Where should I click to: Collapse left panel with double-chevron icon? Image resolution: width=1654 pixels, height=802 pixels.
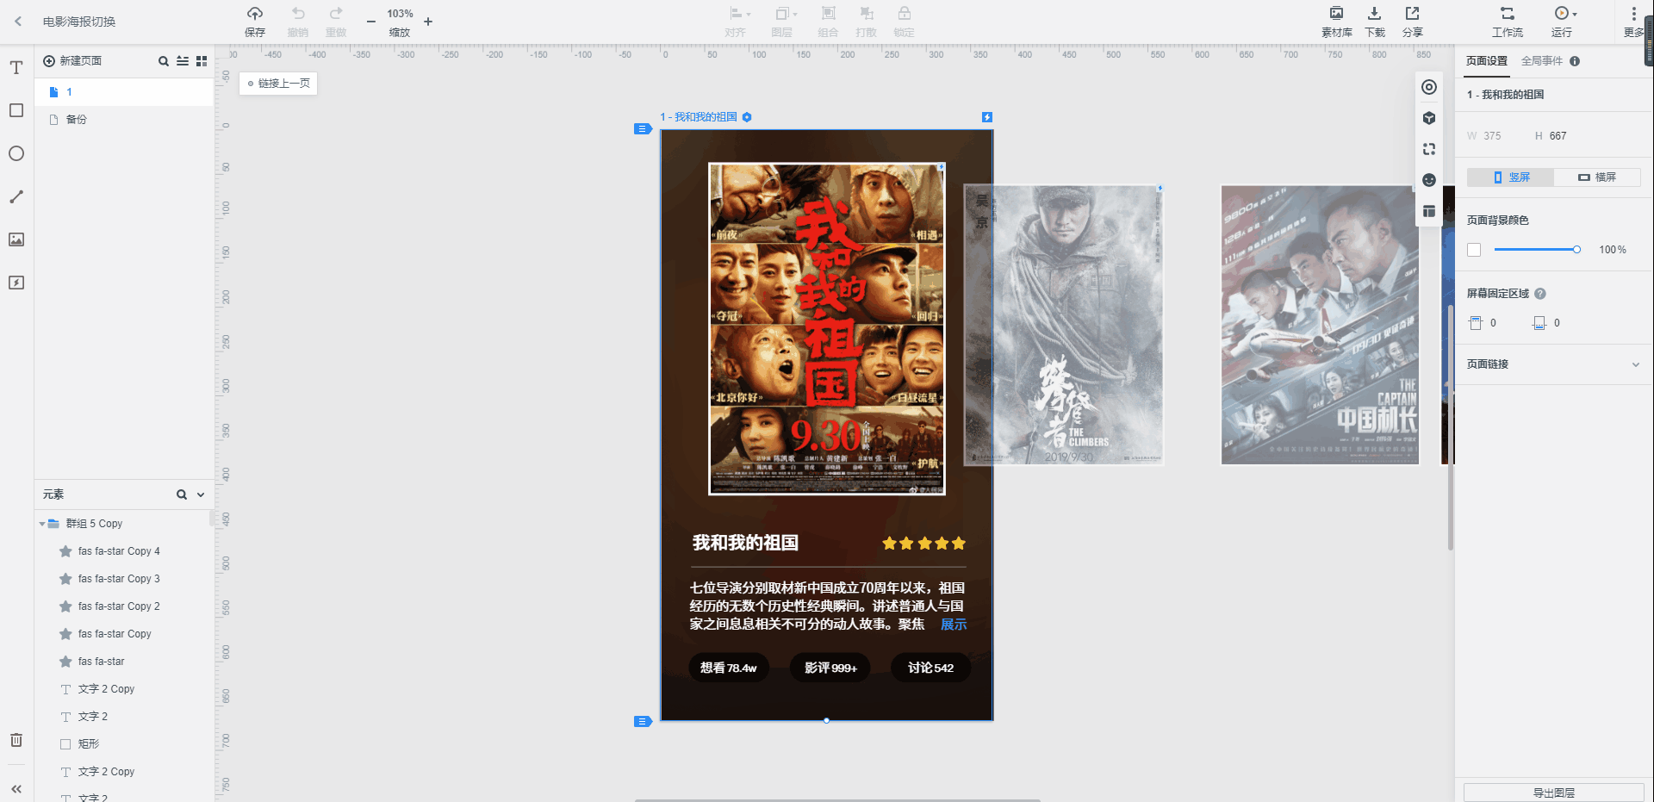[16, 788]
